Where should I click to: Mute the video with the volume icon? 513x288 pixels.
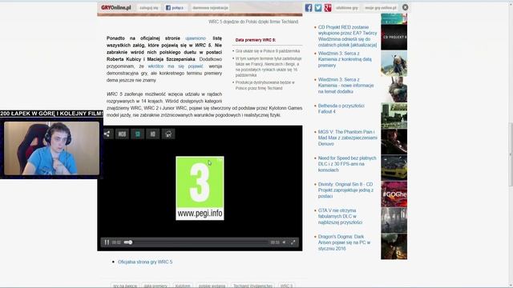[x=284, y=242]
